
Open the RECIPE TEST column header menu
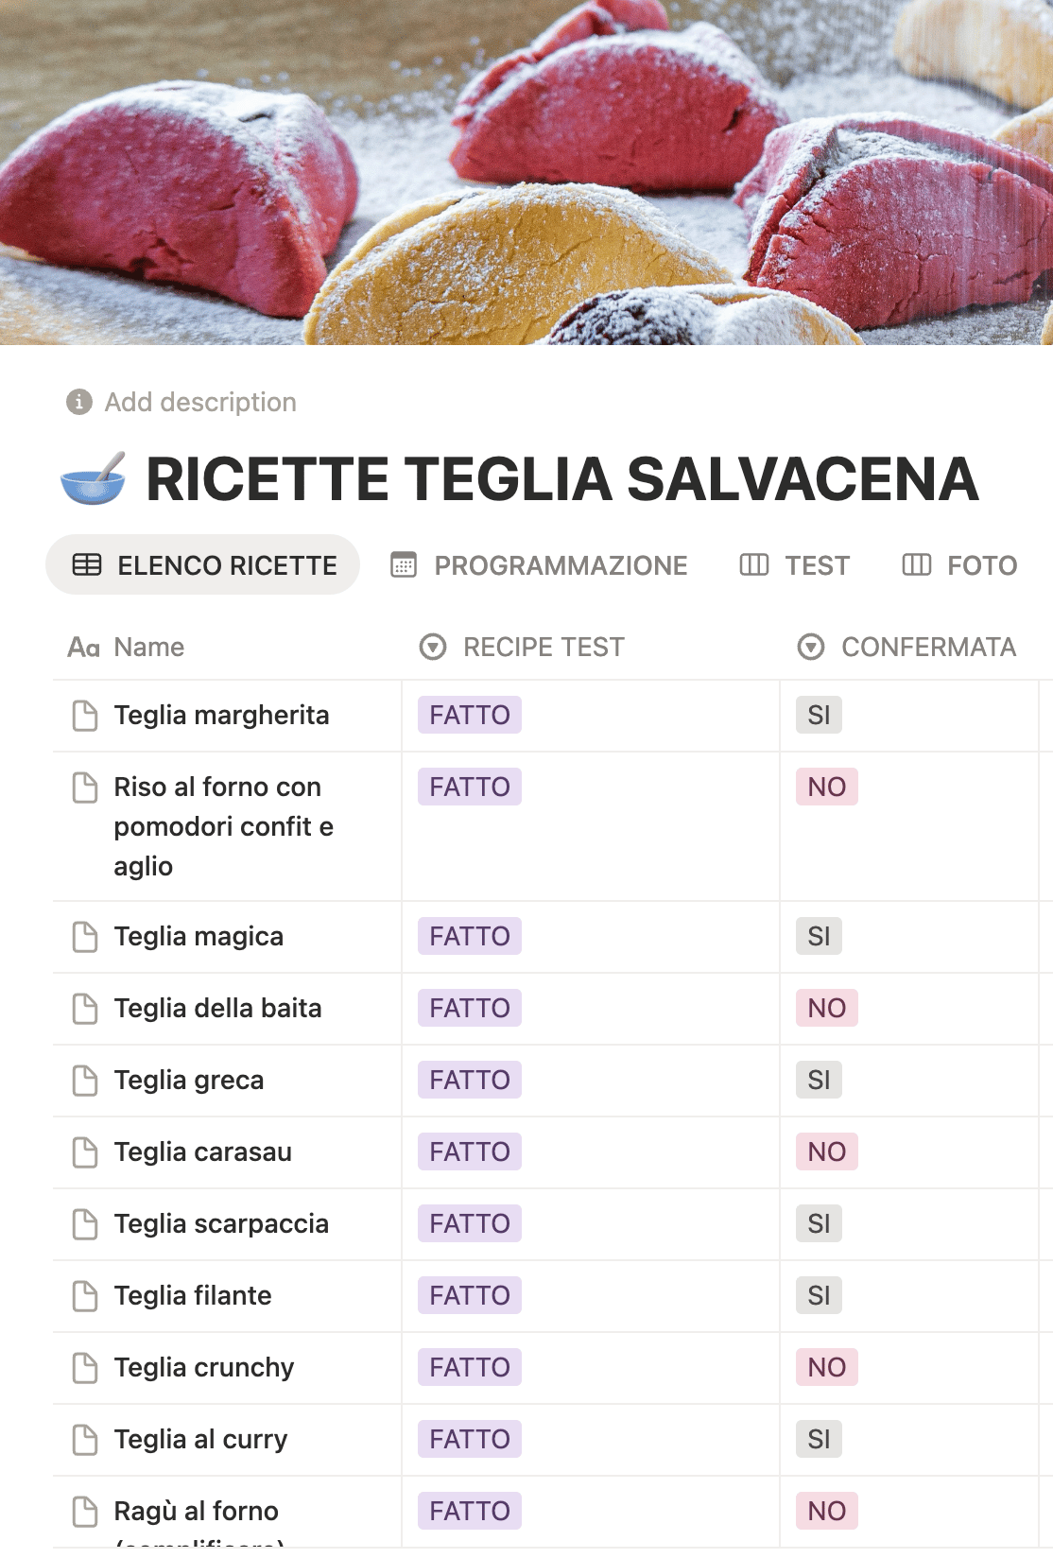544,648
